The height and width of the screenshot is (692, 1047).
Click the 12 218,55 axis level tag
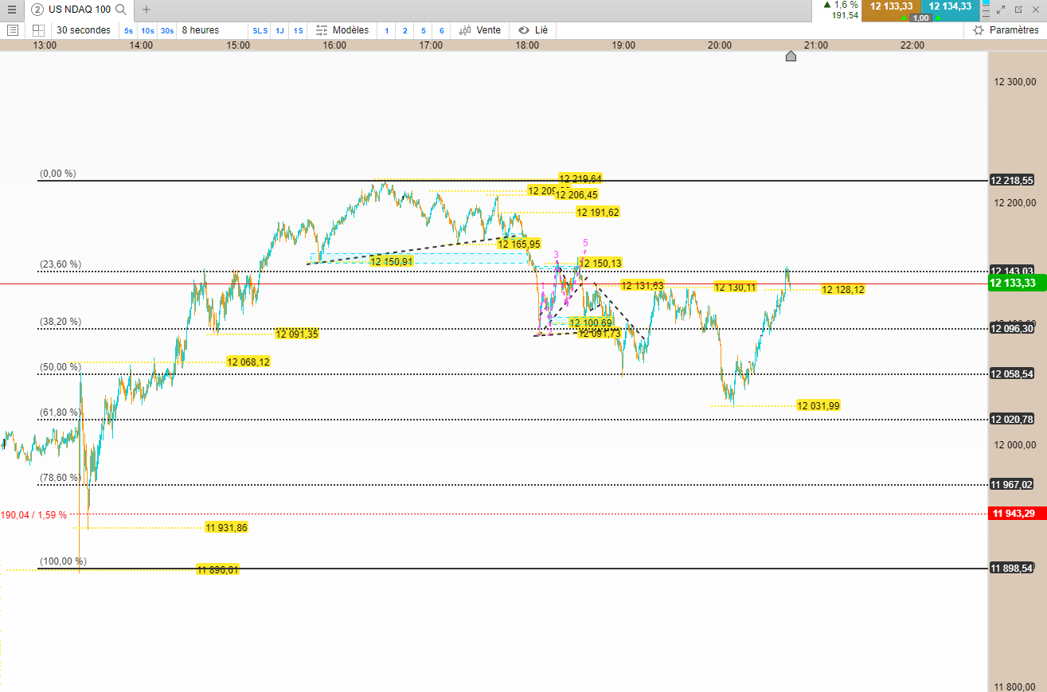pyautogui.click(x=1012, y=181)
